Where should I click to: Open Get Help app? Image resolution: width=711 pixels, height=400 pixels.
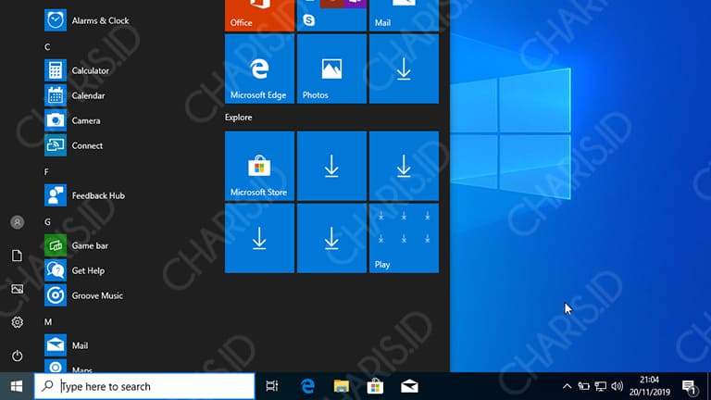[x=75, y=270]
